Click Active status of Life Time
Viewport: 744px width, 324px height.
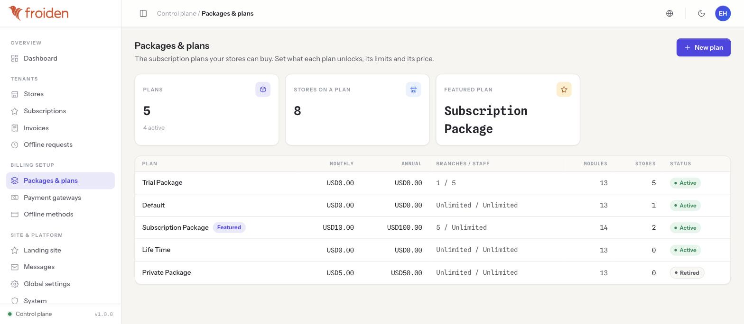(685, 250)
